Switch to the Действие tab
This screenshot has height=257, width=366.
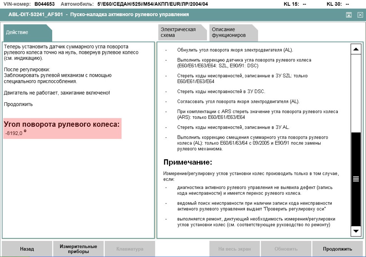(x=27, y=32)
